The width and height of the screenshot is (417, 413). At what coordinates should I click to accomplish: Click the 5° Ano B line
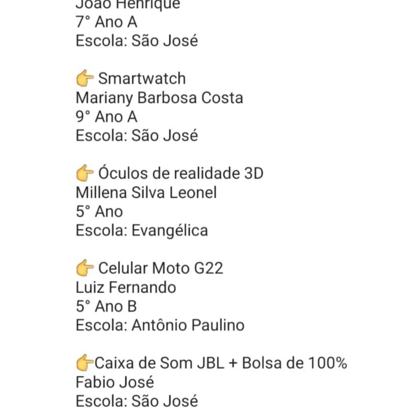tap(107, 307)
